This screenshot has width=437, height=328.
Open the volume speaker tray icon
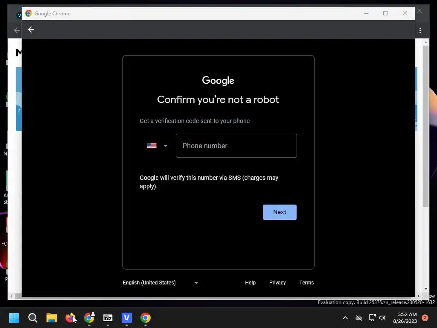[382, 318]
